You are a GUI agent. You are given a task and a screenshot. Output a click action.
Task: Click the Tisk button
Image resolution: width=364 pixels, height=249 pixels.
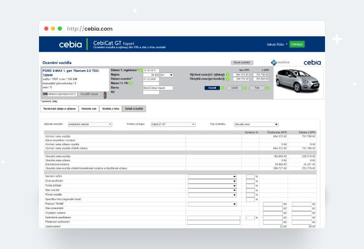[257, 88]
